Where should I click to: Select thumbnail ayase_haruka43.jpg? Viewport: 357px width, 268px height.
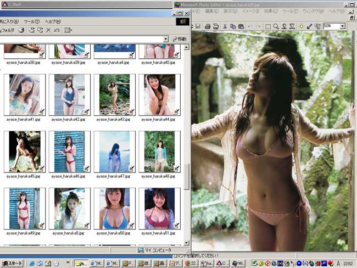click(115, 94)
